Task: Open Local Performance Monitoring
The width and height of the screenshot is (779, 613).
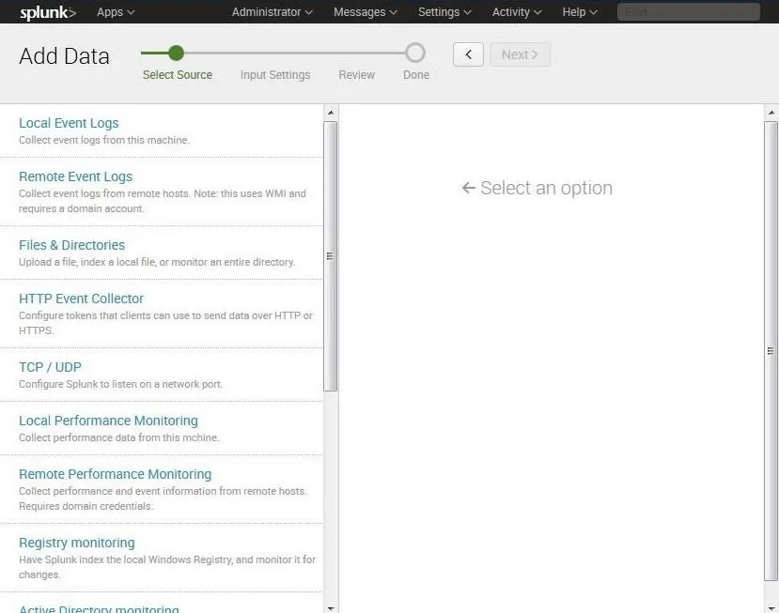Action: coord(108,421)
